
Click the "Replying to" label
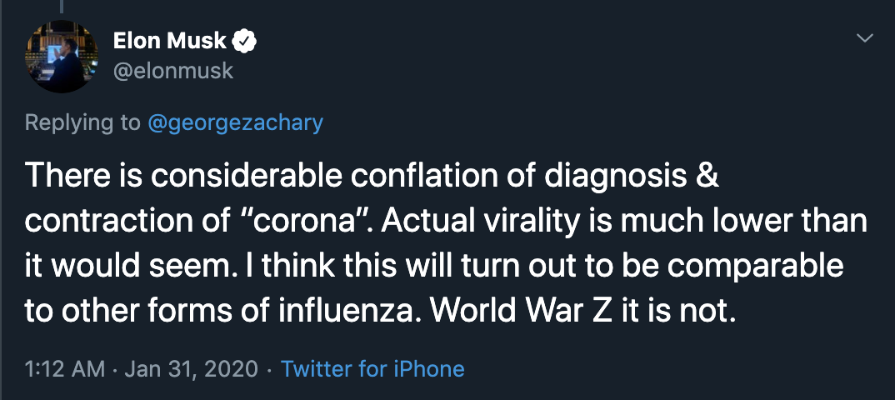point(83,122)
